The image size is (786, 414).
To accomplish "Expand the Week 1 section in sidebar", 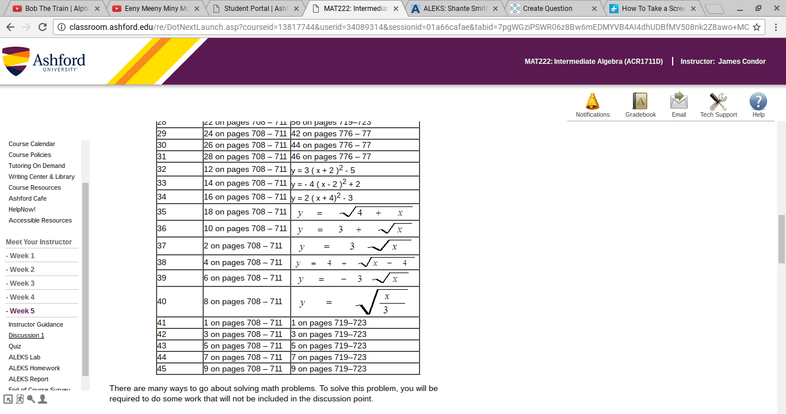I will click(22, 256).
